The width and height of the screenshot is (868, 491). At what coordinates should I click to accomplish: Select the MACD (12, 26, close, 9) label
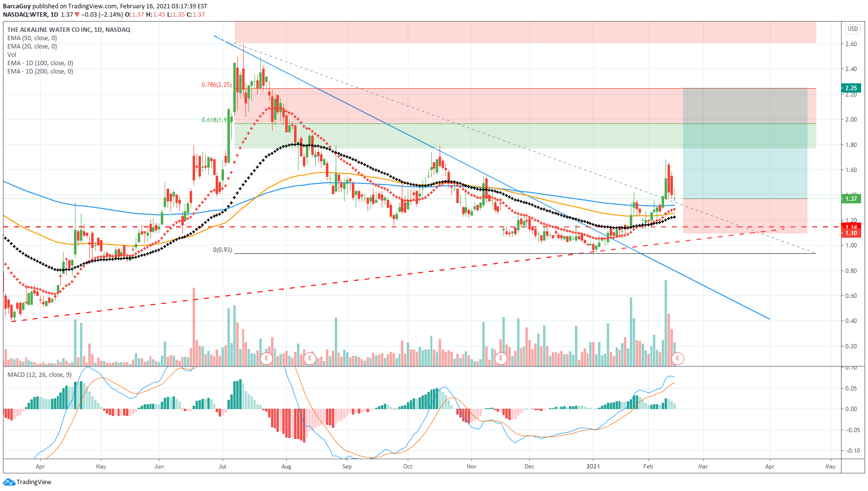pos(39,375)
